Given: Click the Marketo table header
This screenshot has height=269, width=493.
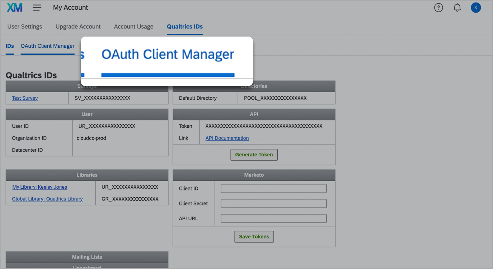Looking at the screenshot, I should point(254,175).
